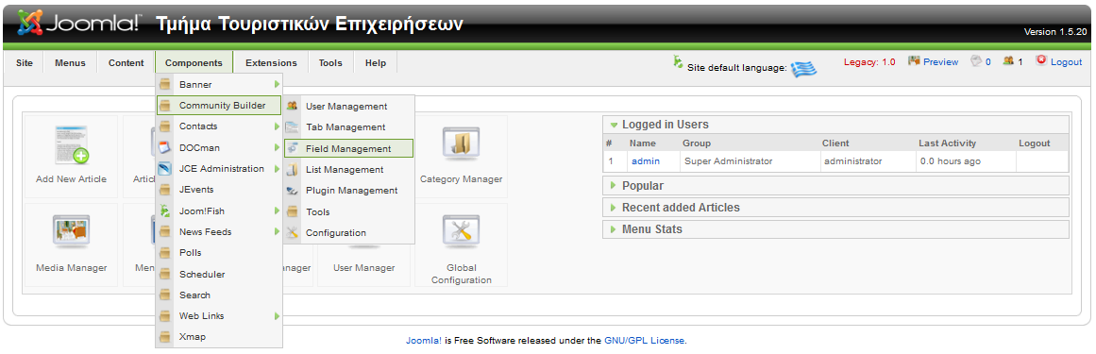Viewport: 1096px width, 354px height.
Task: Open the Extensions menu
Action: pyautogui.click(x=271, y=63)
